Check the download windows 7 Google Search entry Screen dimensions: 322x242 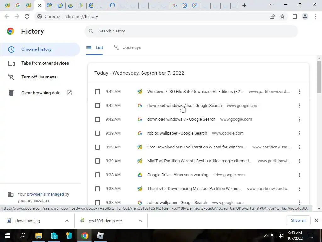pos(97,119)
